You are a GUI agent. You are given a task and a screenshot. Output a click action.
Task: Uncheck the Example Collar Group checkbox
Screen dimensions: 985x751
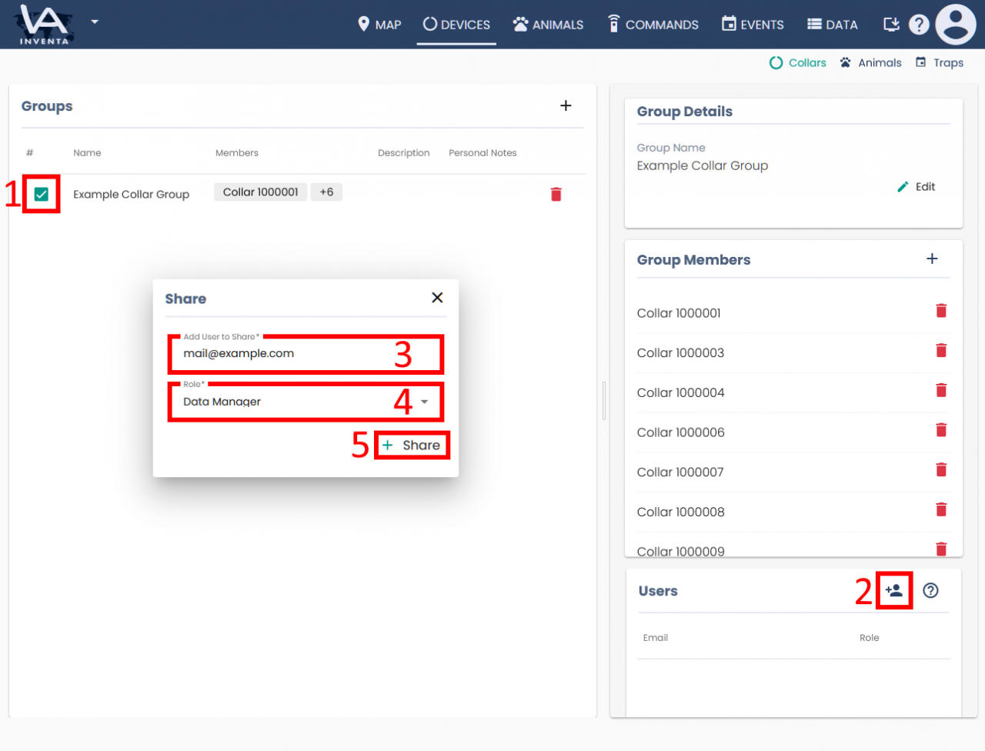[x=42, y=195]
